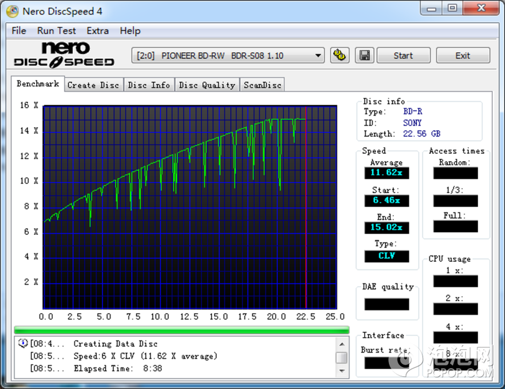The width and height of the screenshot is (505, 389).
Task: Click the Average speed value 11.62x
Action: click(x=386, y=173)
